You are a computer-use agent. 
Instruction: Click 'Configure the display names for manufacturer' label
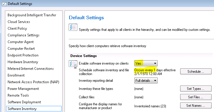click(x=100, y=106)
